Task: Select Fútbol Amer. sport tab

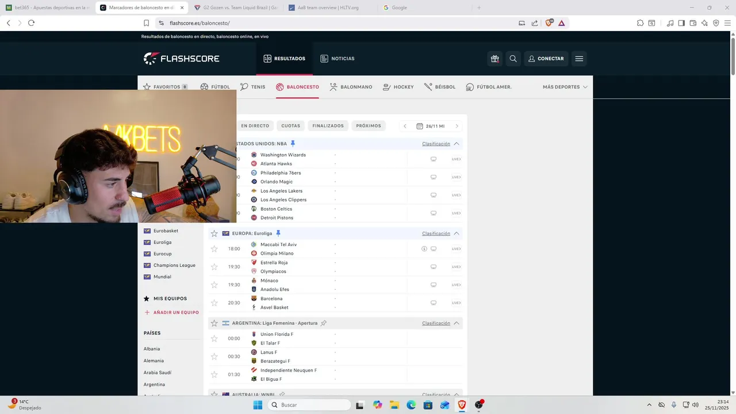Action: [489, 87]
